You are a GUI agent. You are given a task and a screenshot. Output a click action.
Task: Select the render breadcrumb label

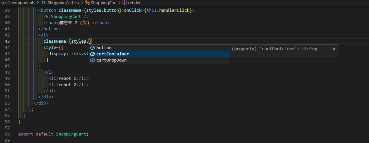134,3
